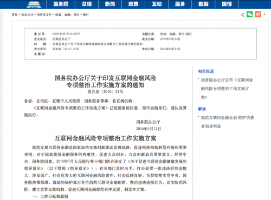This screenshot has width=271, height=200.
Task: Select the 服务 navigation item
Action: tap(180, 4)
